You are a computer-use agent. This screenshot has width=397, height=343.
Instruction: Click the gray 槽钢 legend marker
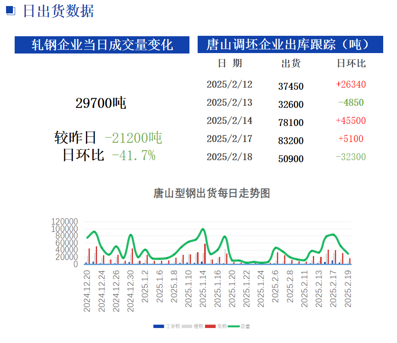(187, 326)
